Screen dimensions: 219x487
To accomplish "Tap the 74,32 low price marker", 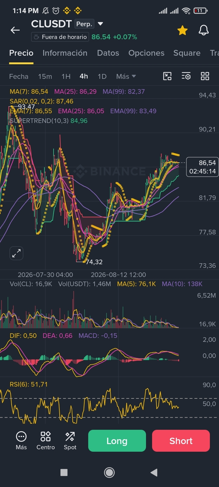I will (x=94, y=262).
